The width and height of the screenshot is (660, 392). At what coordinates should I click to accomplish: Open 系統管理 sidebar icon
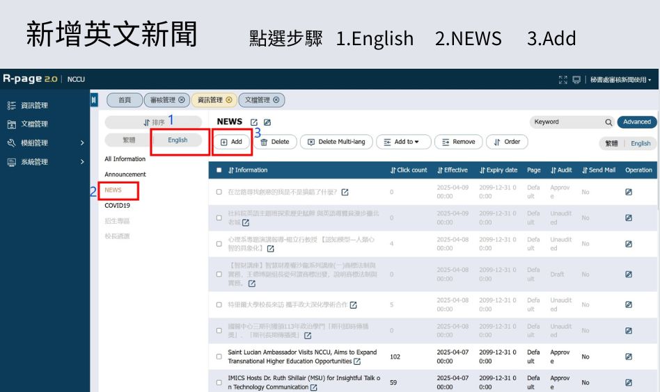11,162
